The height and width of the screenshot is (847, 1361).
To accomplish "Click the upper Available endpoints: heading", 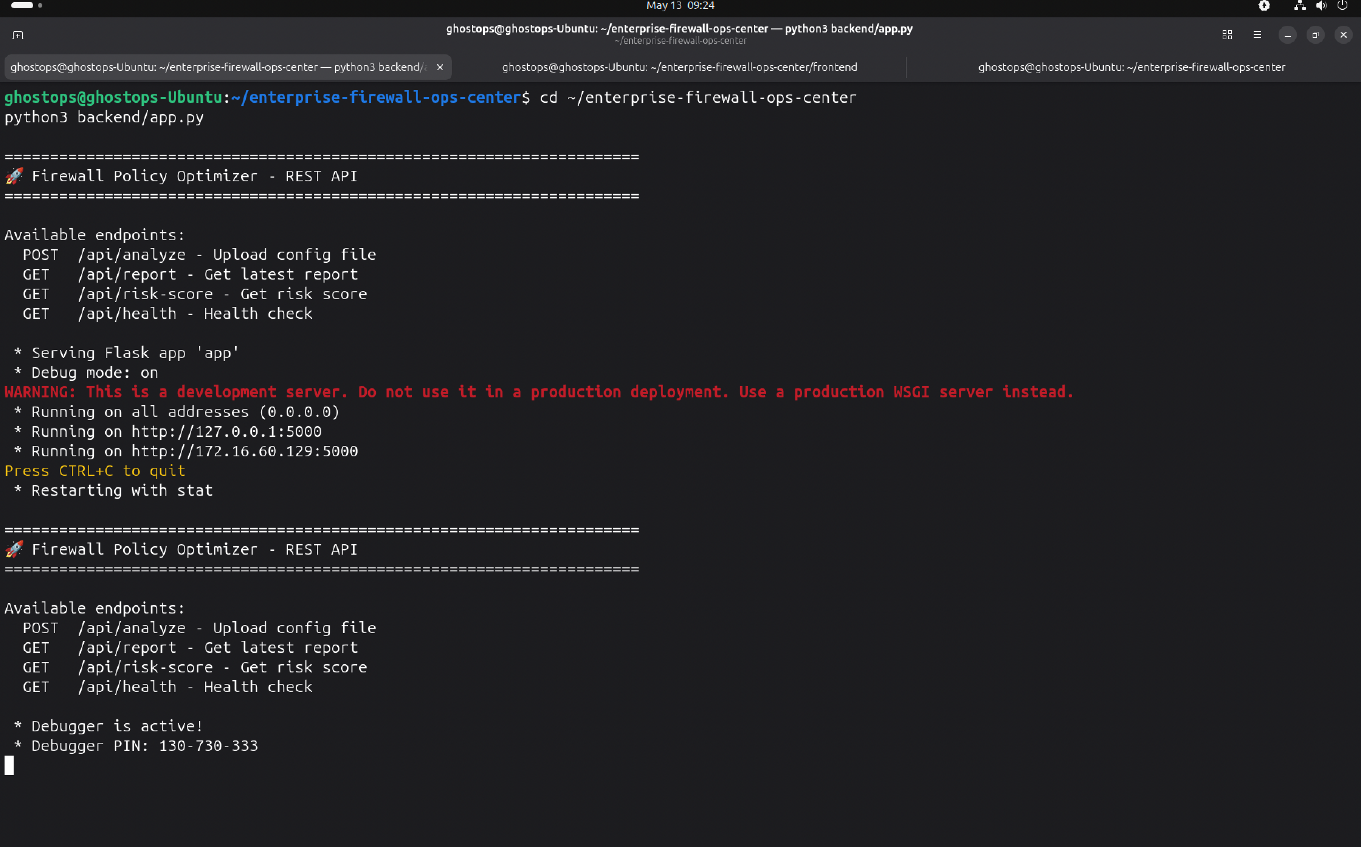I will coord(95,235).
